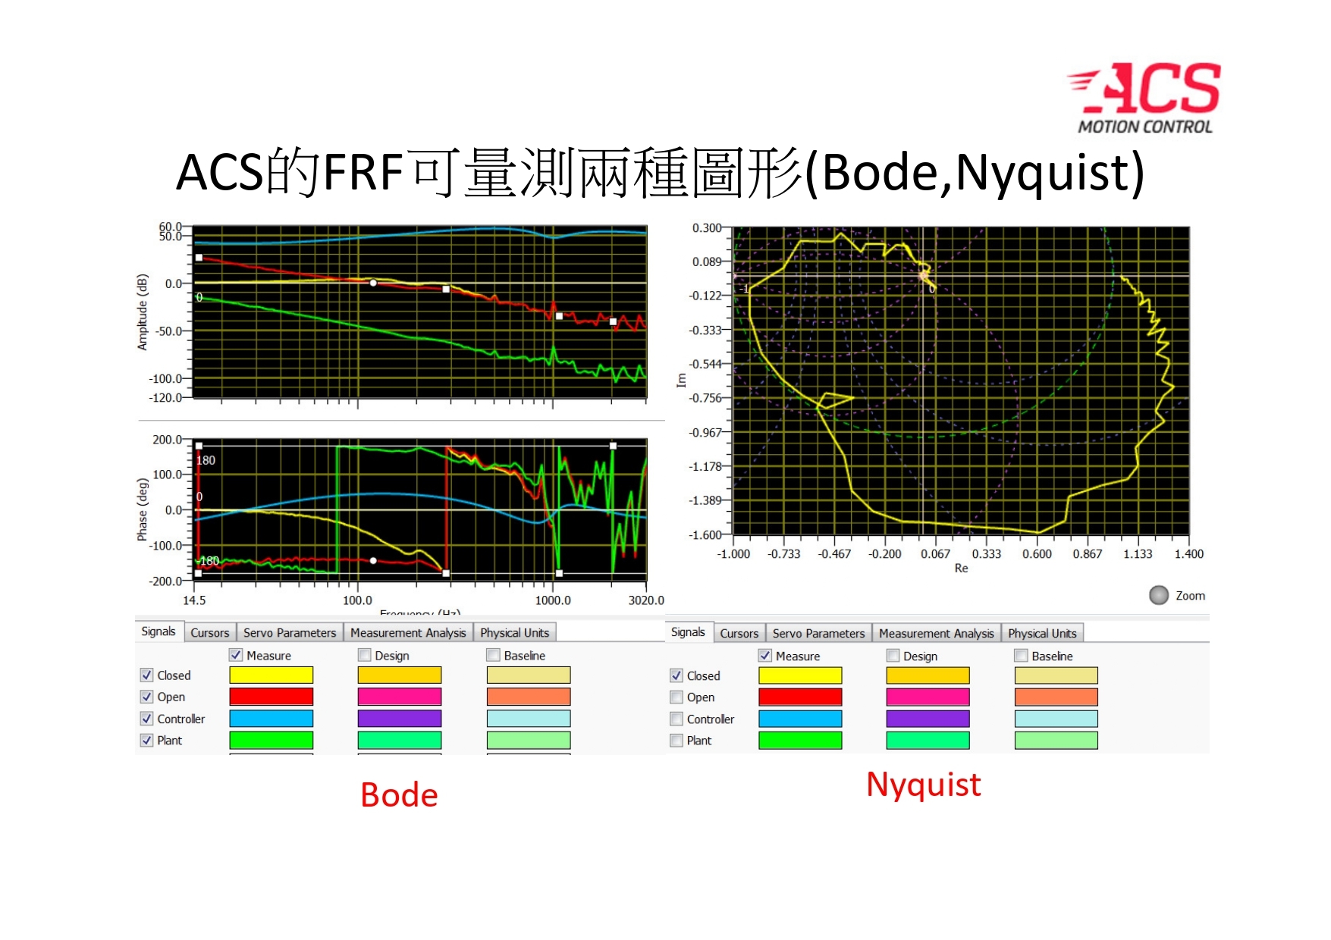Uncheck Plant signal in Bode panel
Screen dimensions: 1331x940
146,740
